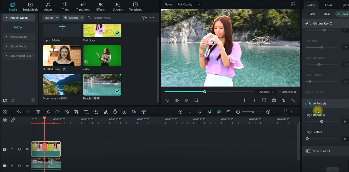Image resolution: width=349 pixels, height=172 pixels.
Task: Mute track 2 audio
Action: [19, 149]
